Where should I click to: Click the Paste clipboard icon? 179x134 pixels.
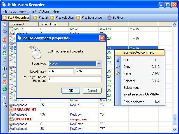pos(118,73)
